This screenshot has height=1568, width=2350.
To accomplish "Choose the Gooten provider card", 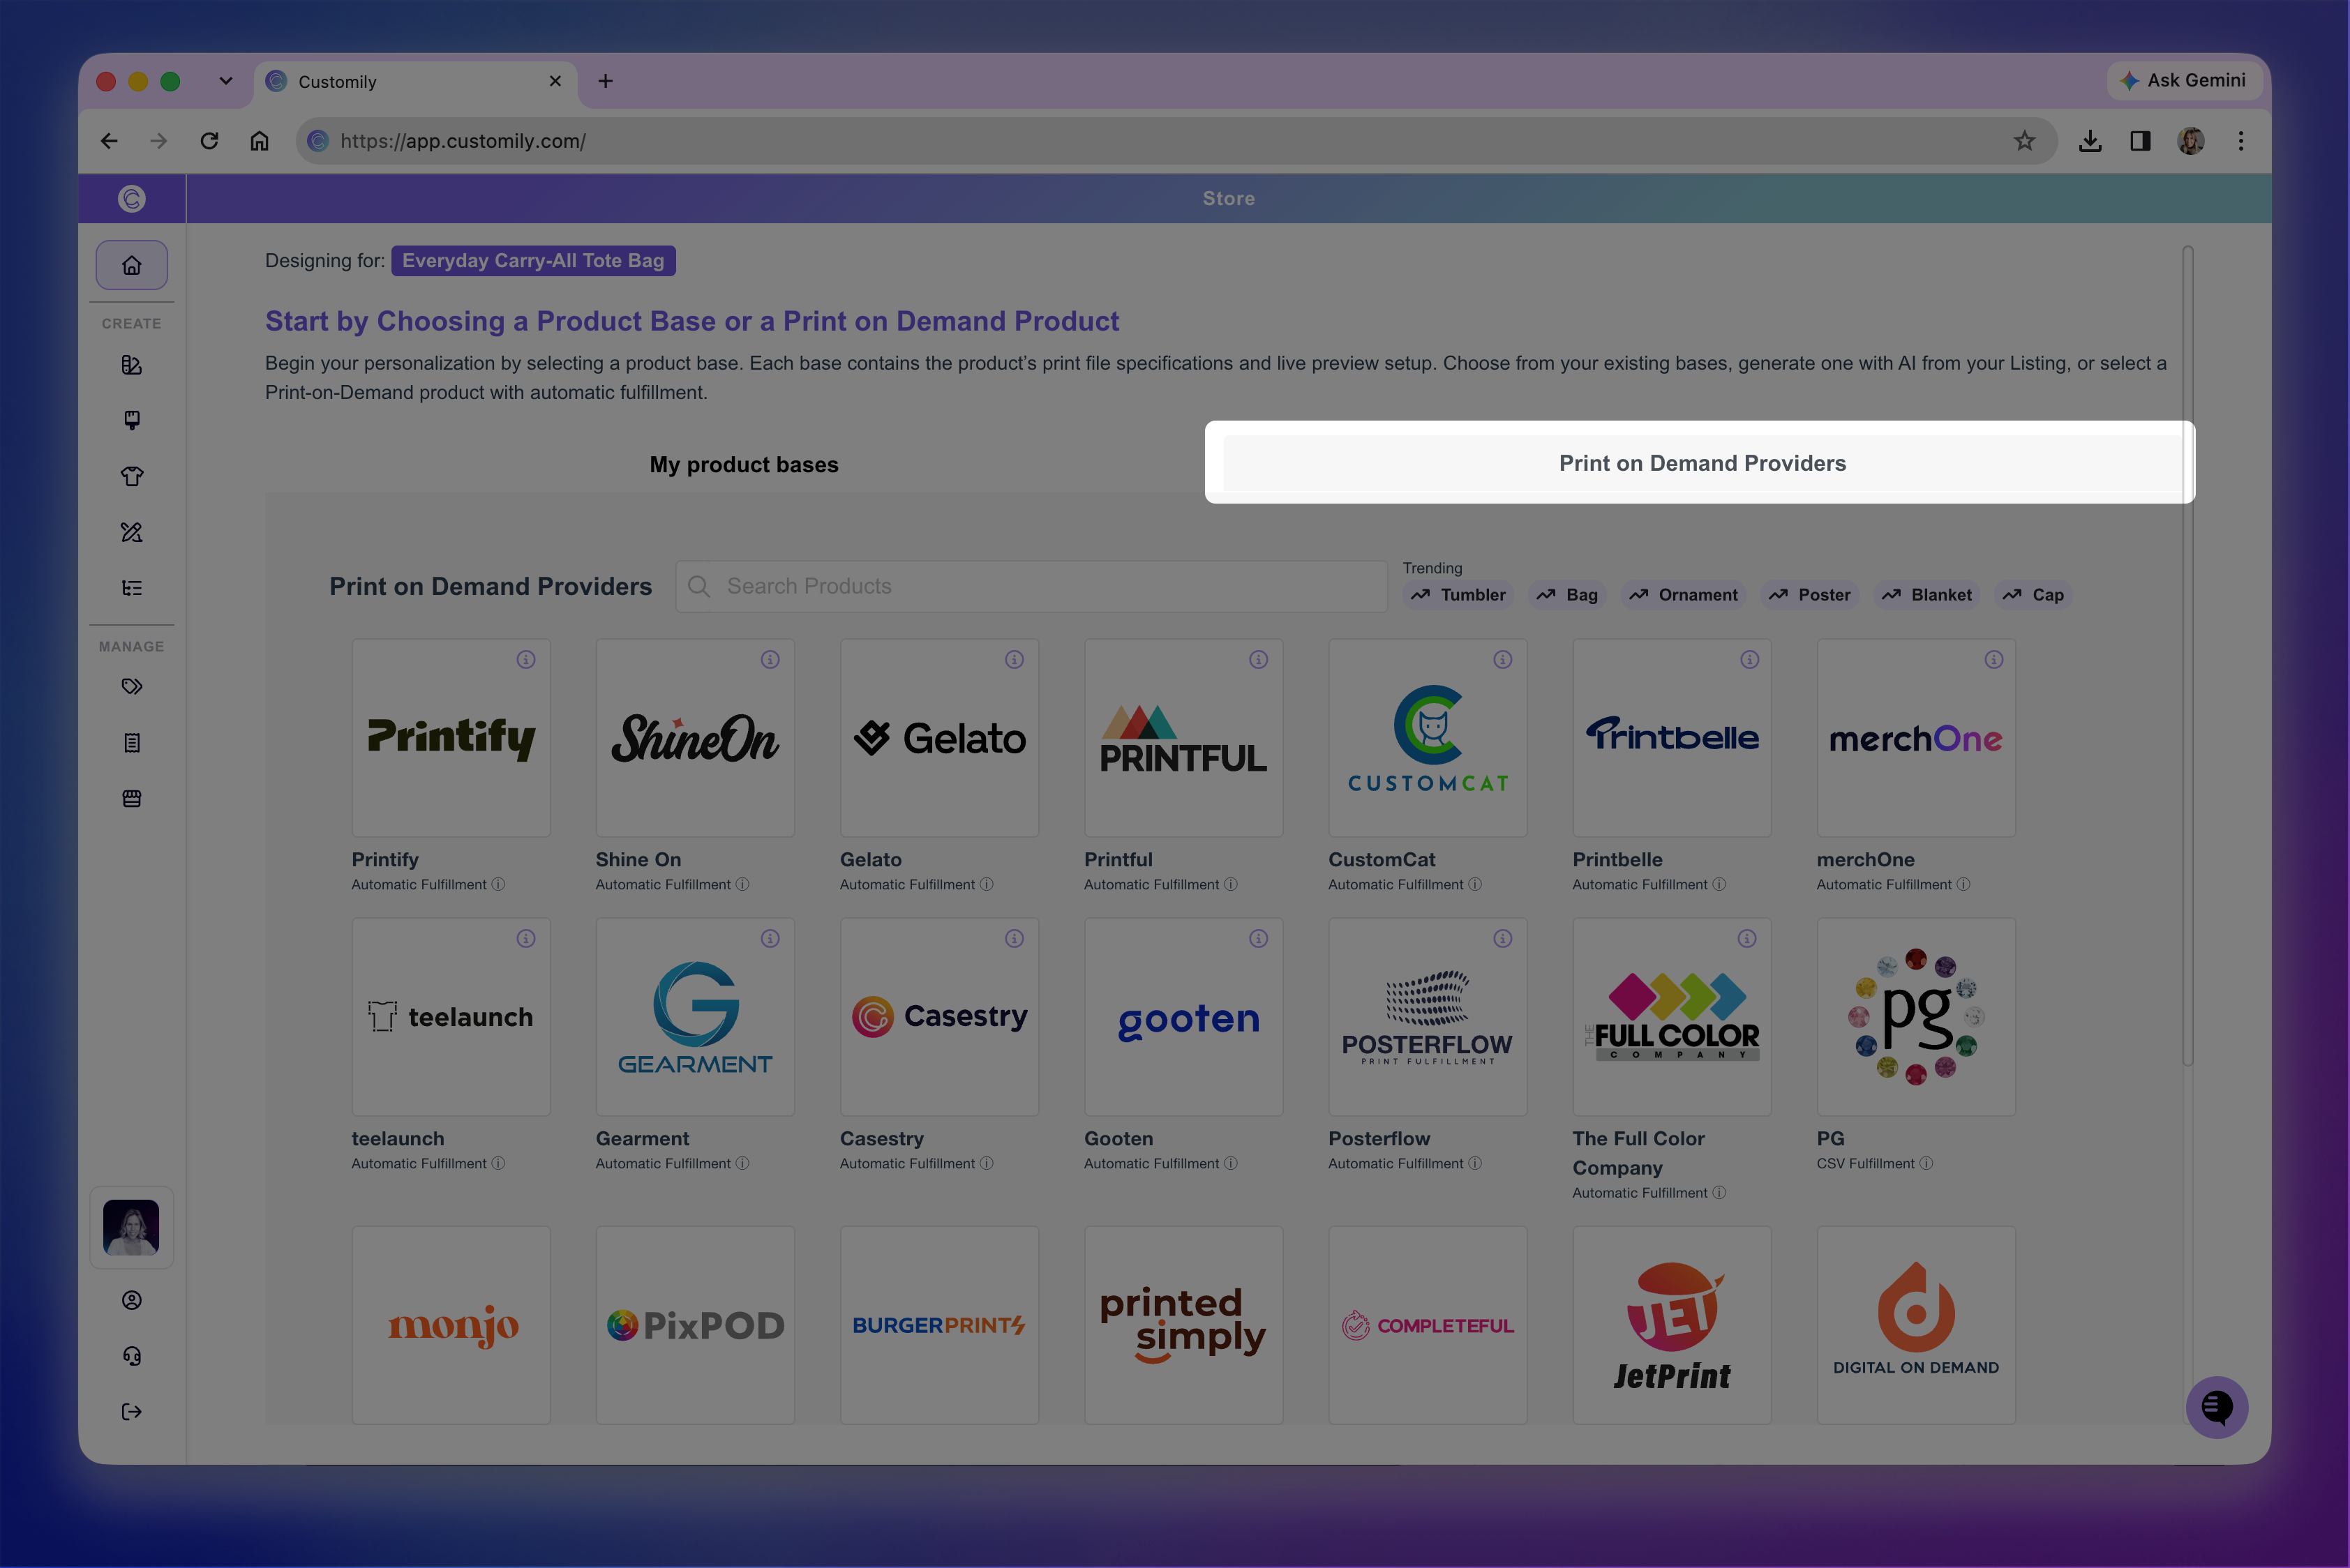I will click(x=1183, y=1017).
